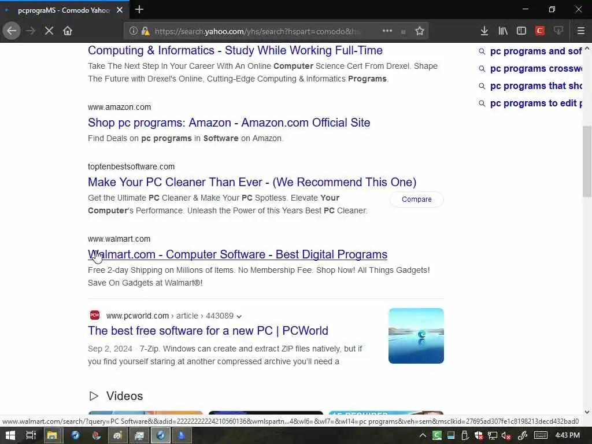Stop loading the page with the X button
Image resolution: width=592 pixels, height=444 pixels.
[49, 31]
